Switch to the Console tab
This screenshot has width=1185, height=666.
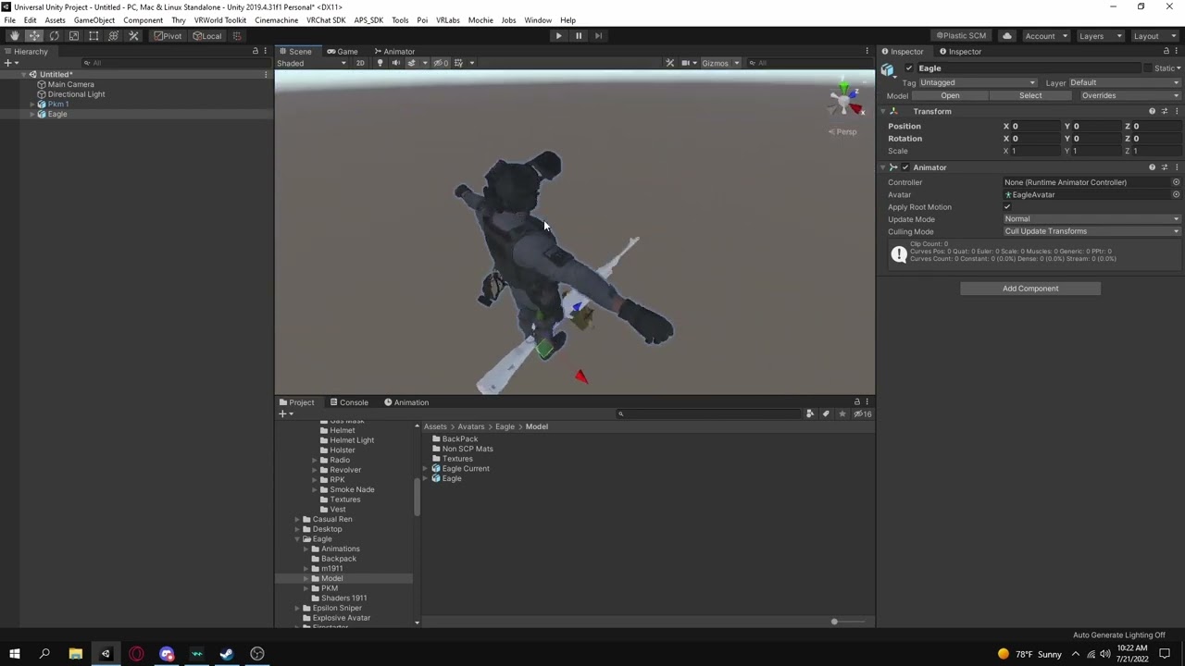click(x=348, y=402)
